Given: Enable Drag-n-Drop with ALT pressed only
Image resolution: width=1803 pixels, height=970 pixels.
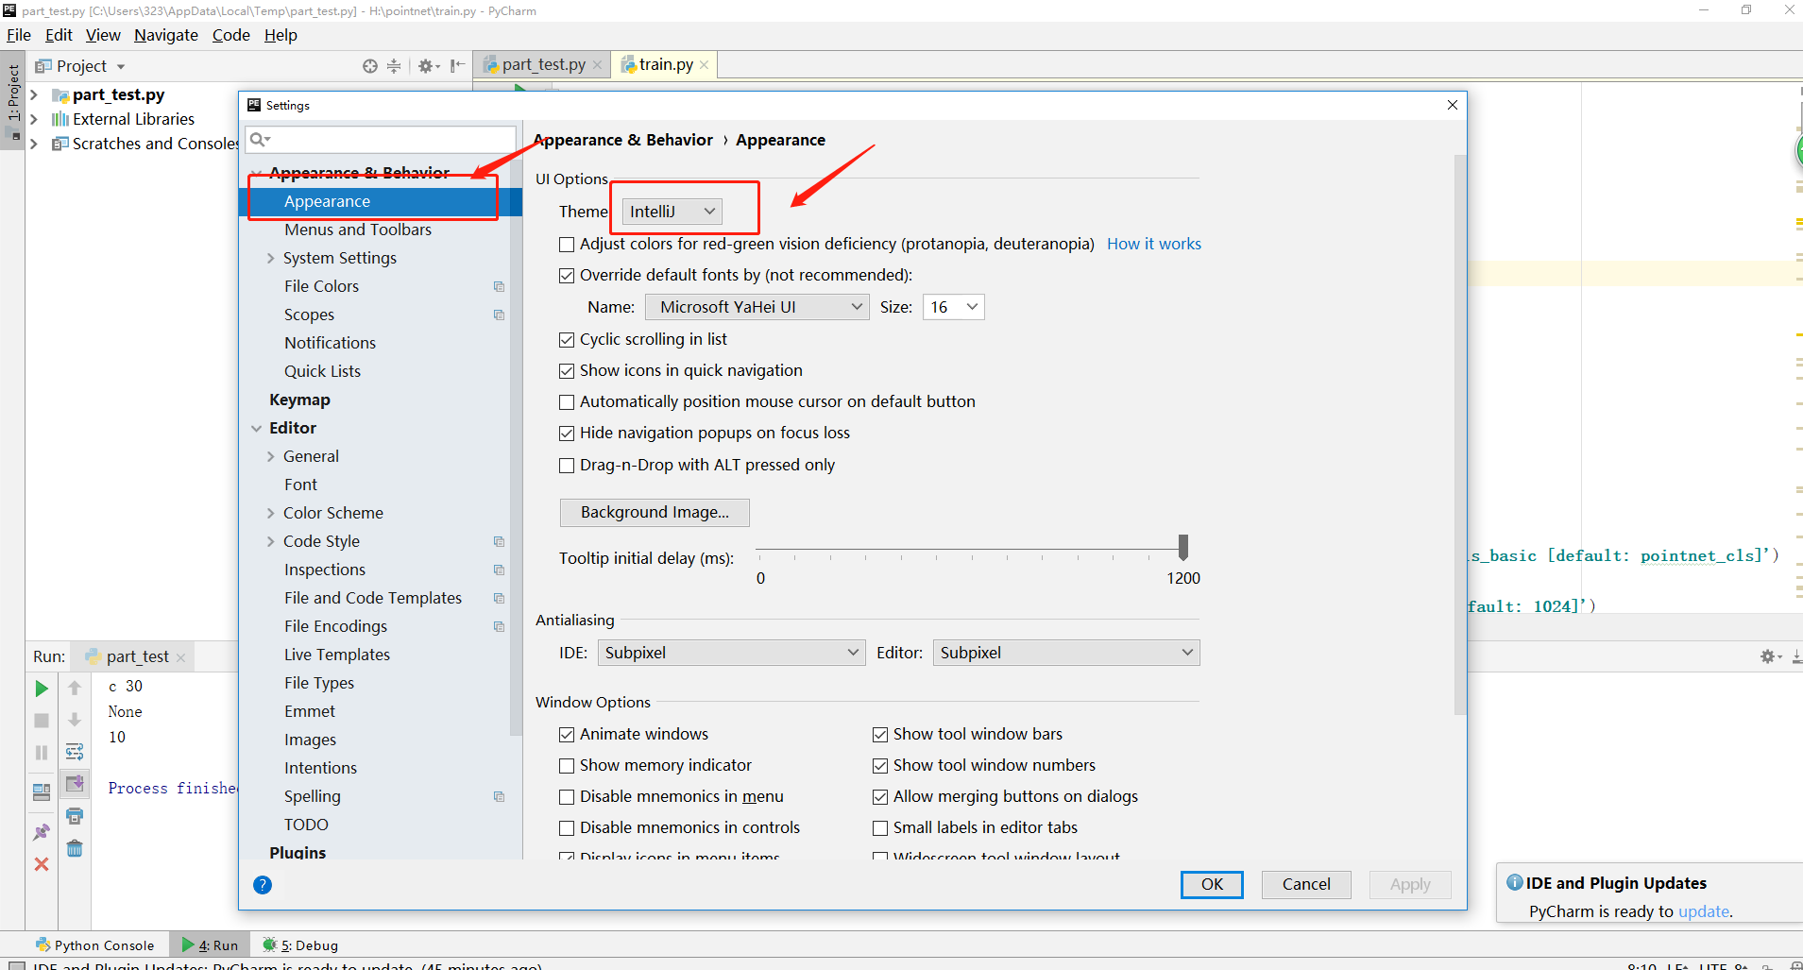Looking at the screenshot, I should click(x=567, y=466).
